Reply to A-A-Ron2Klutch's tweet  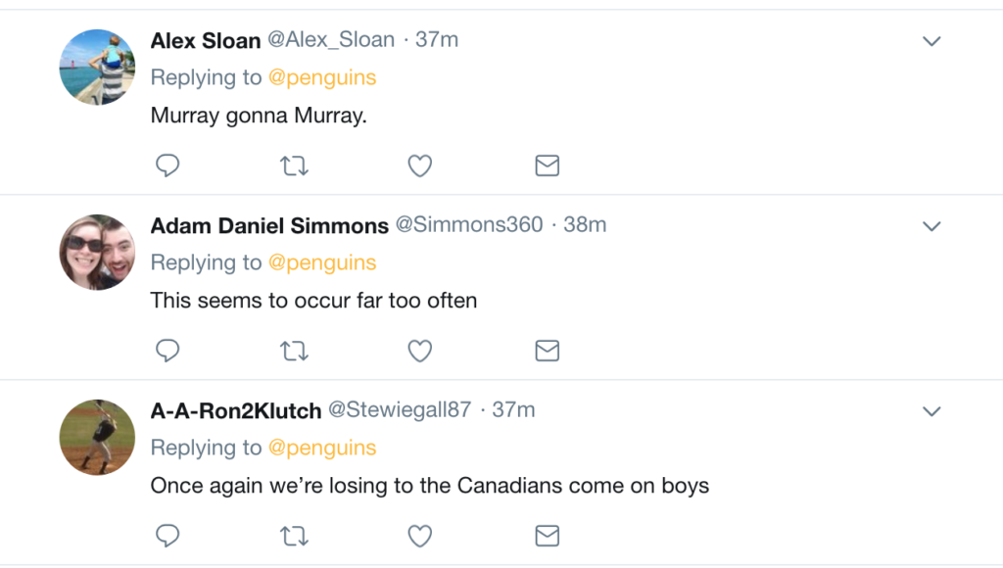click(x=167, y=536)
